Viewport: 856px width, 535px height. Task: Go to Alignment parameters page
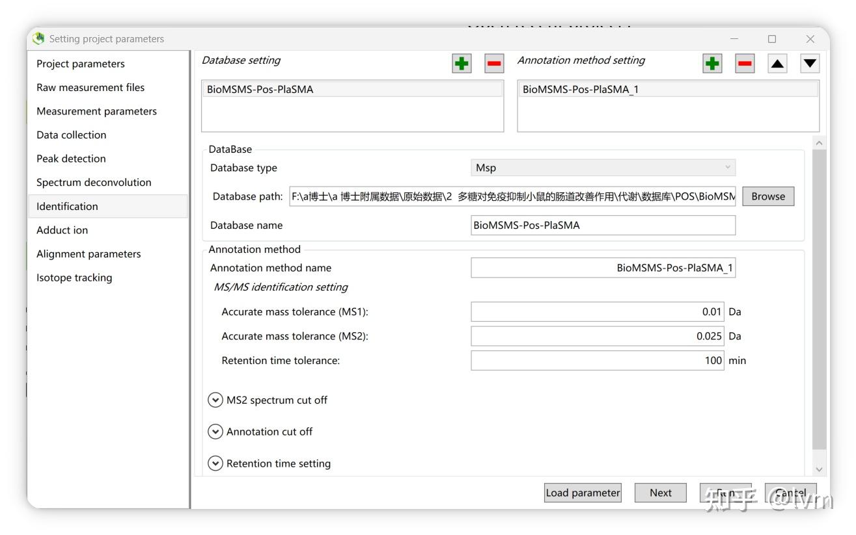tap(89, 254)
